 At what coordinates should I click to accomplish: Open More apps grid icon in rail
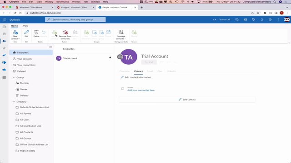4,77
